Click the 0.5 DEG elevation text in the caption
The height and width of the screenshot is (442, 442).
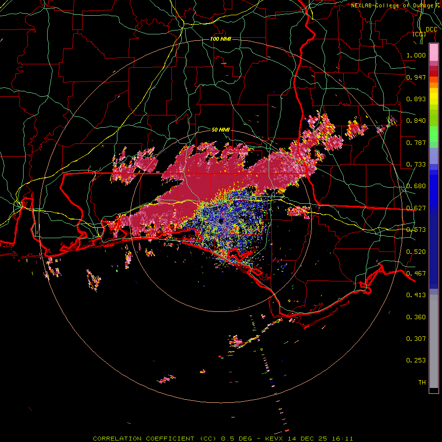pos(236,439)
